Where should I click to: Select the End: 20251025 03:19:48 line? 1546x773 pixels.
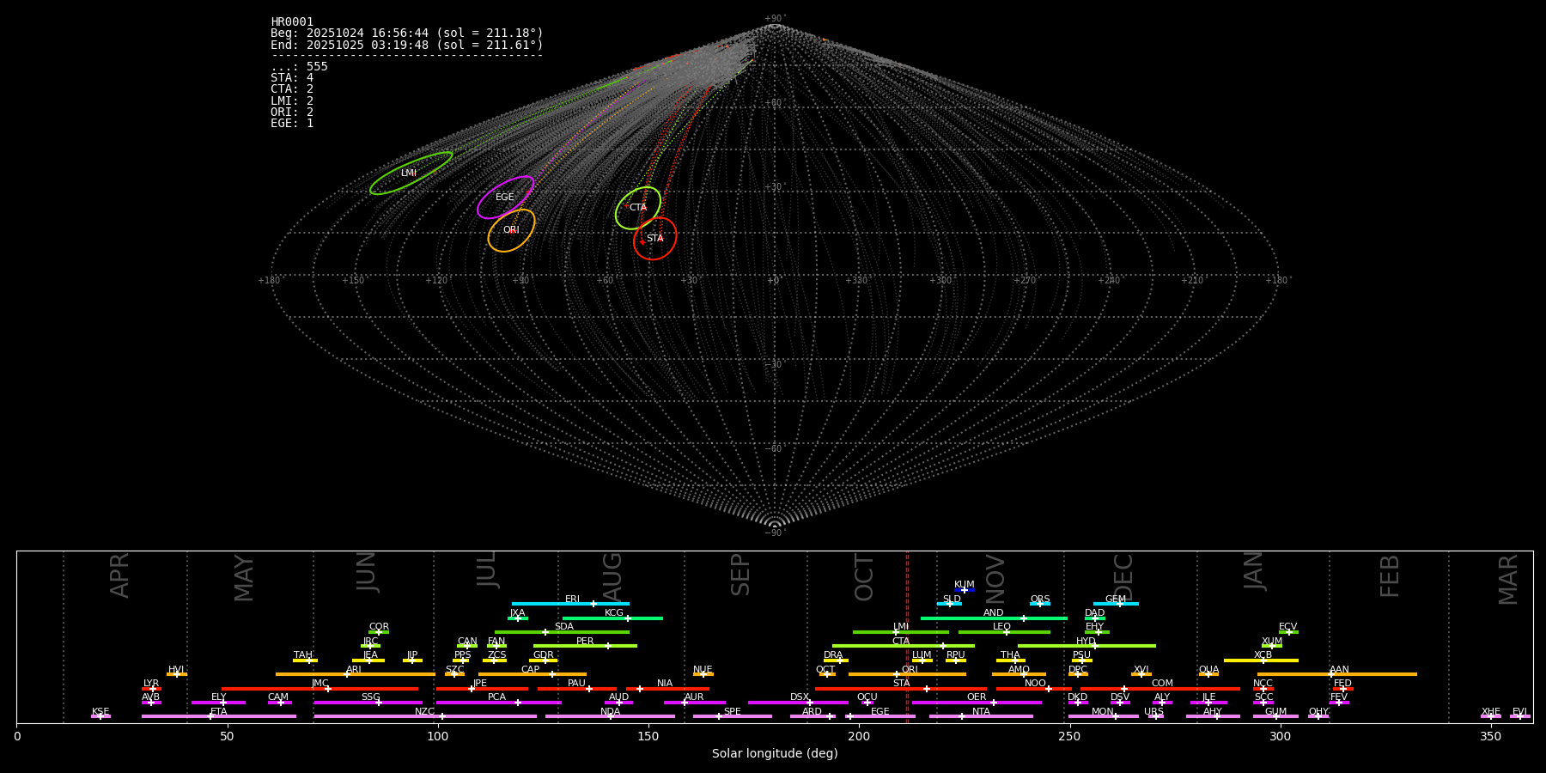coord(407,45)
